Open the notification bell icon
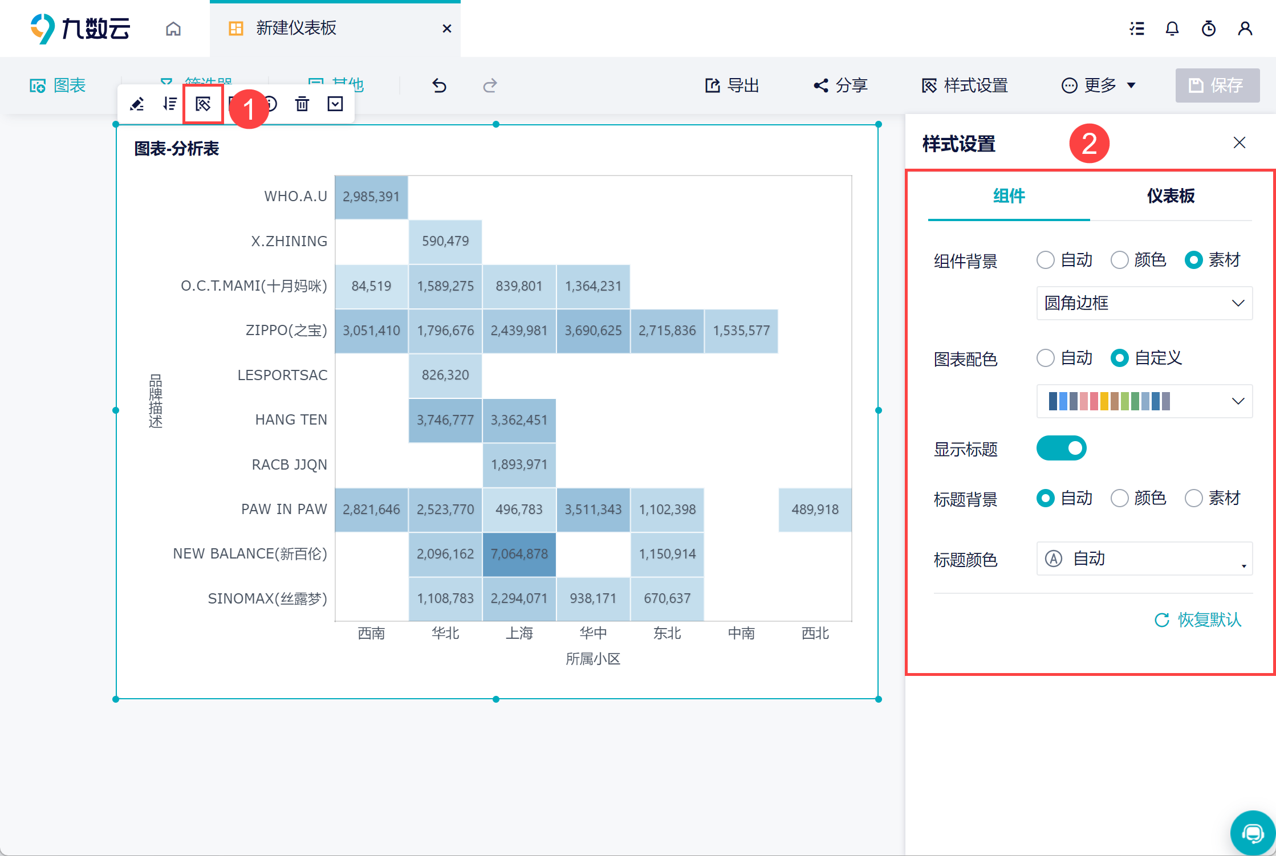The image size is (1276, 856). tap(1172, 28)
